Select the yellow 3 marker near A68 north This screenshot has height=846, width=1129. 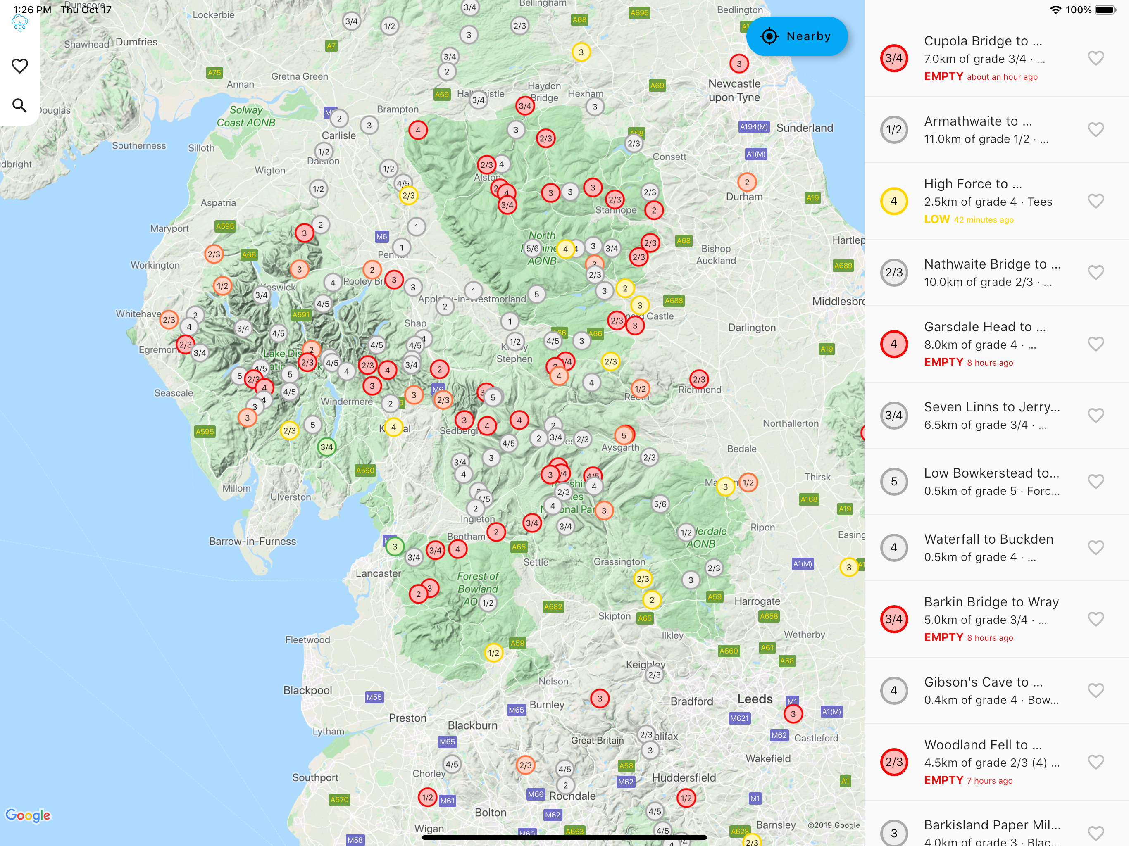pyautogui.click(x=581, y=52)
